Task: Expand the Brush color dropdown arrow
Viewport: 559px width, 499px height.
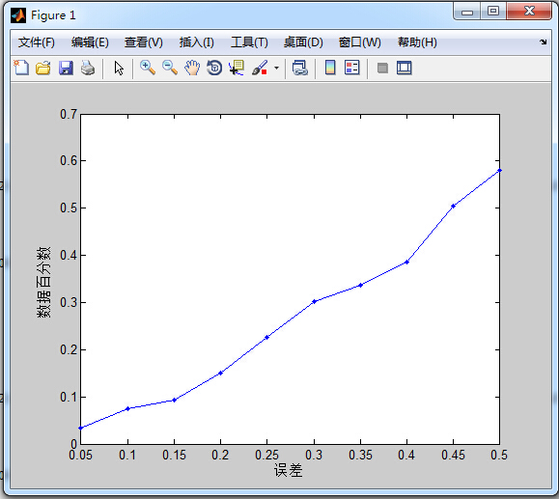Action: [276, 68]
